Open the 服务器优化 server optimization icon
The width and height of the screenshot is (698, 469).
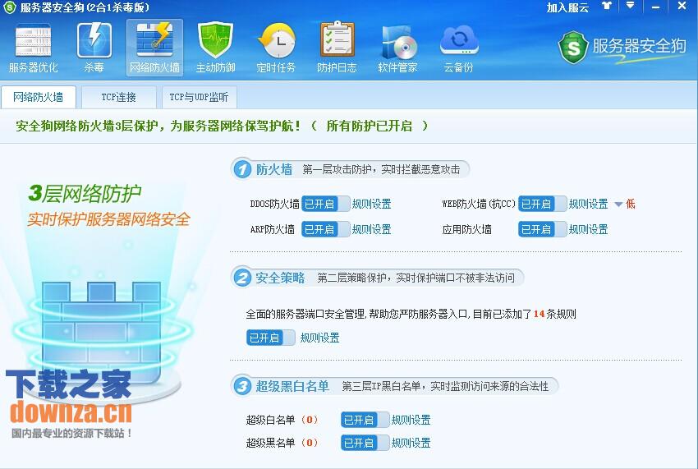(33, 48)
